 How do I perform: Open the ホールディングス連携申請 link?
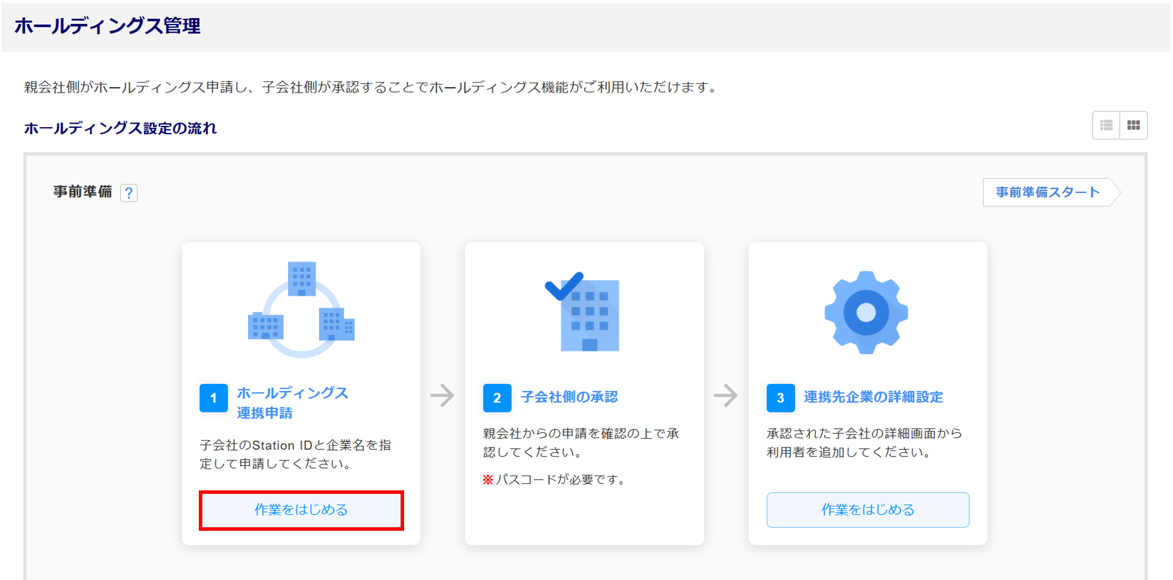(x=292, y=402)
